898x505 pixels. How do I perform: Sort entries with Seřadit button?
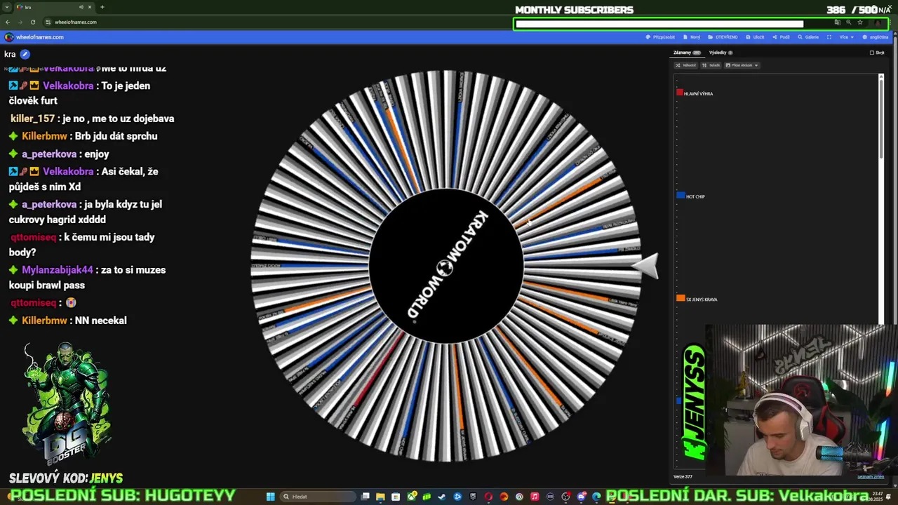[711, 65]
